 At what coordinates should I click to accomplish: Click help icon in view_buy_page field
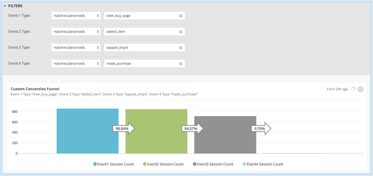click(180, 16)
